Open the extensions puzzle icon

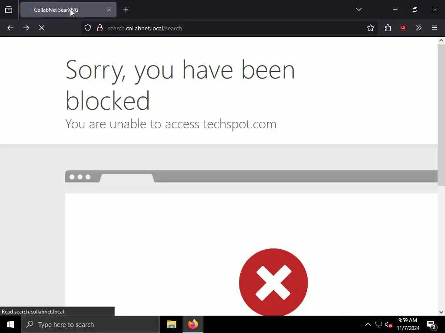point(388,28)
